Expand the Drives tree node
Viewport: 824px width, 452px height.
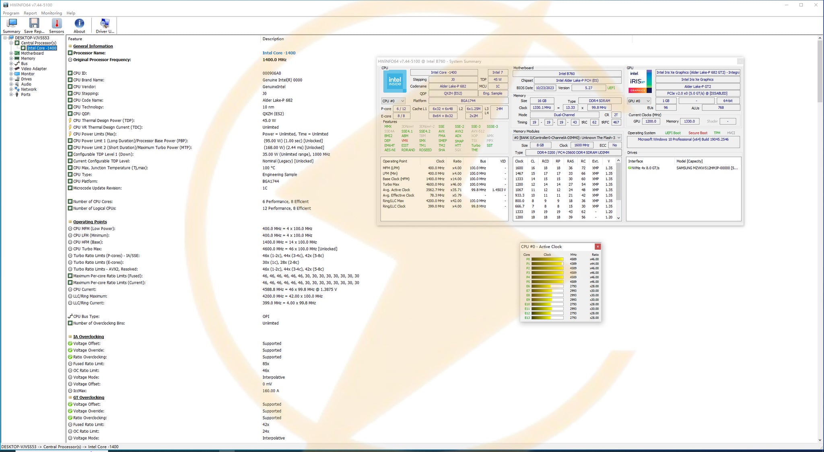(x=11, y=79)
